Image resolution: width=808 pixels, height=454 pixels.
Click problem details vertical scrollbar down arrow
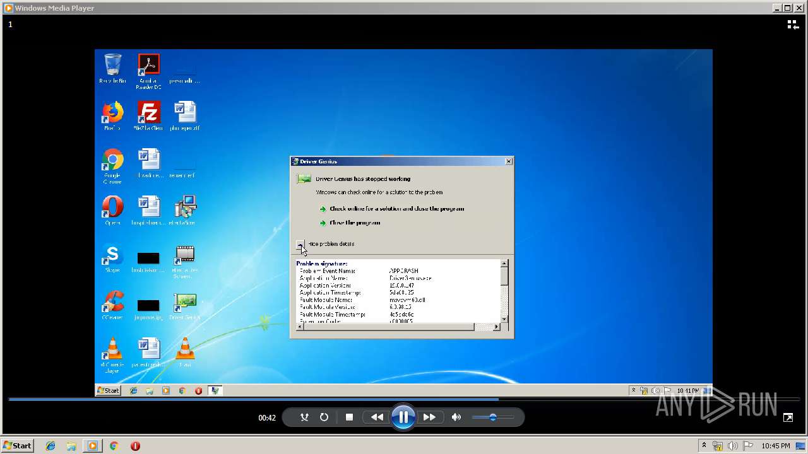pos(504,320)
